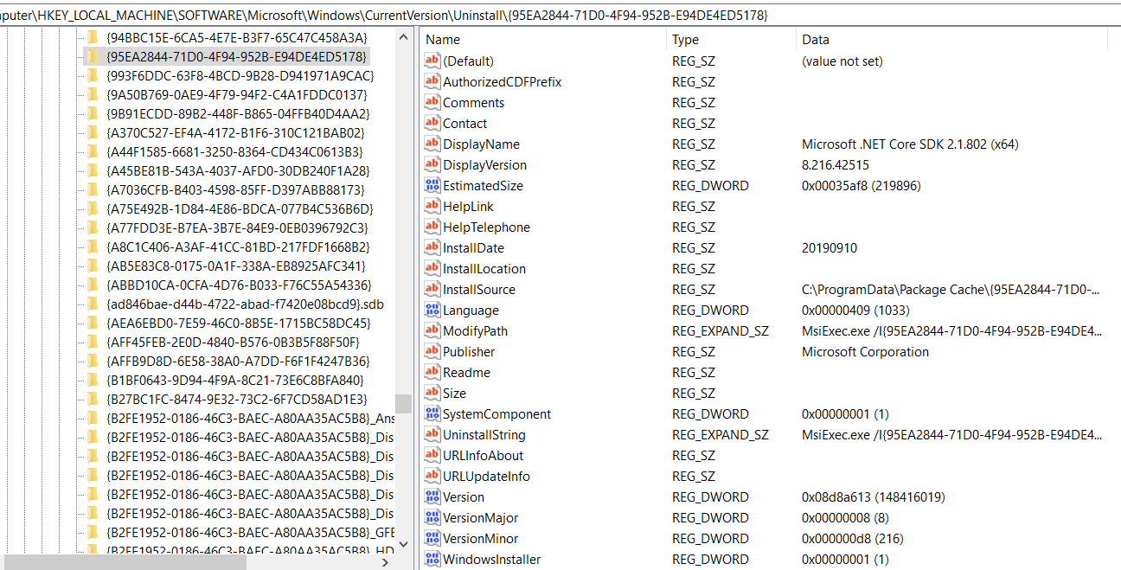Click the SystemComponent DWORD icon
The height and width of the screenshot is (570, 1121).
point(431,413)
